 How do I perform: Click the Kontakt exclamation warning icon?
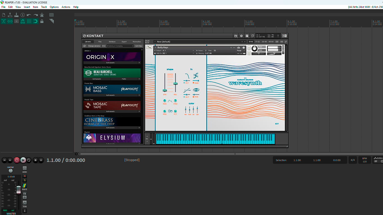point(278,36)
